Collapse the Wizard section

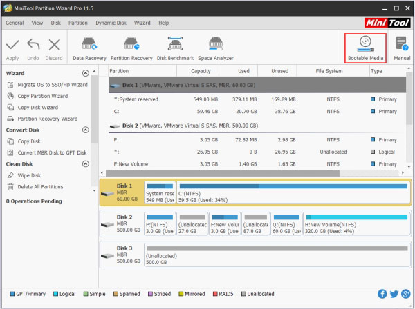pos(86,73)
